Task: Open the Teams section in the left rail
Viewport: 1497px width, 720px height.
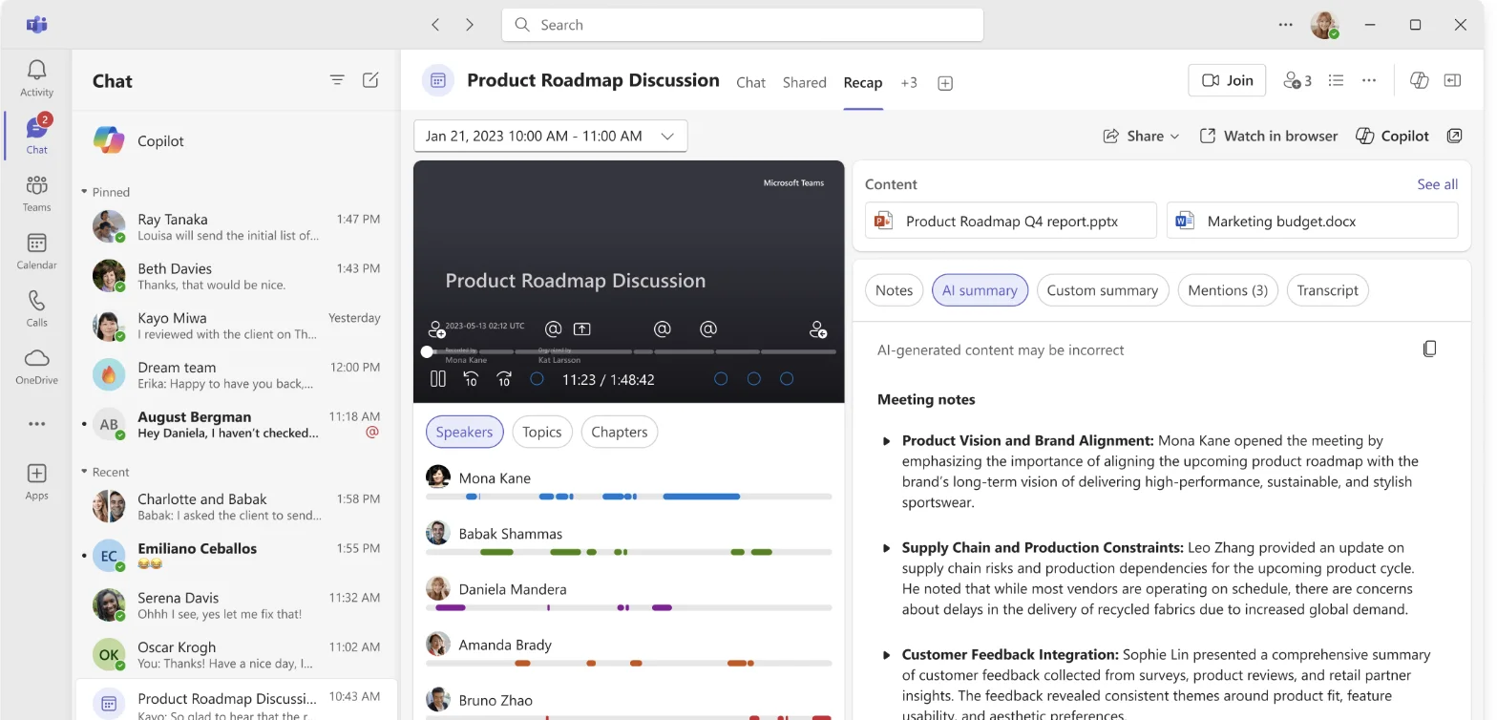Action: [x=36, y=193]
